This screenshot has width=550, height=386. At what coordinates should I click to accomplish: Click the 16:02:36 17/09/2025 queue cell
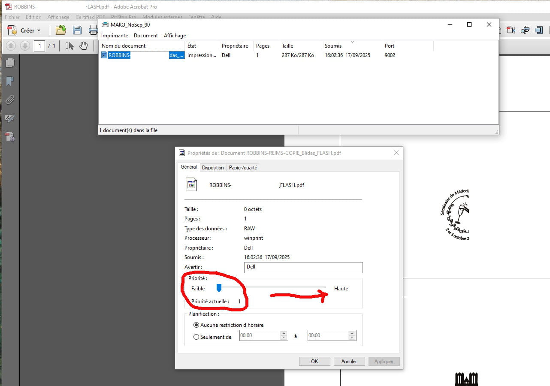(x=348, y=55)
